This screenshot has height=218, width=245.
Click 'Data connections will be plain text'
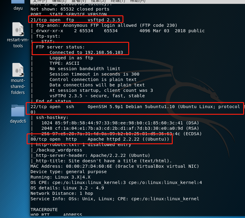pos(97,85)
